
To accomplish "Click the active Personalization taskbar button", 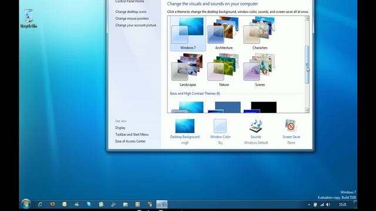I will (x=162, y=204).
